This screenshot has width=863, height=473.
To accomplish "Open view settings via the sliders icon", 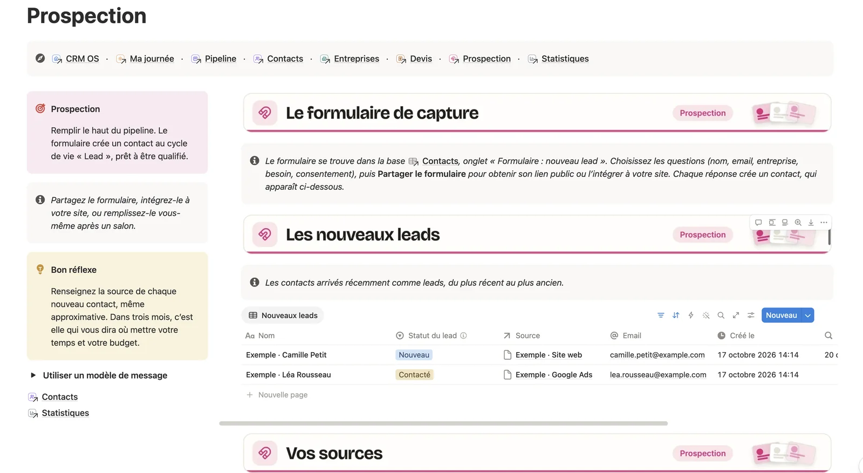I will (x=751, y=316).
